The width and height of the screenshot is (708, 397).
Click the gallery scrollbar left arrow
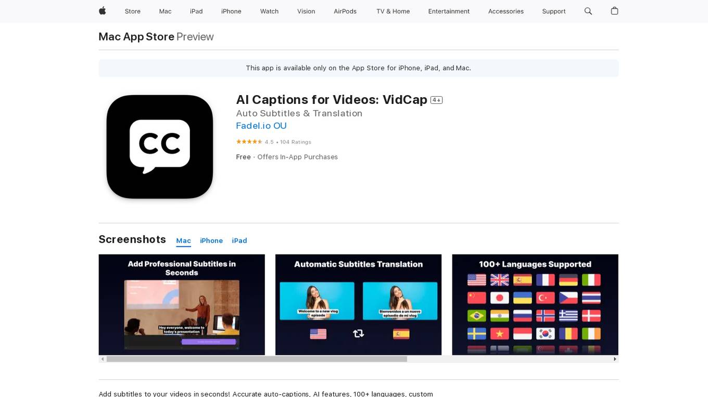[103, 359]
